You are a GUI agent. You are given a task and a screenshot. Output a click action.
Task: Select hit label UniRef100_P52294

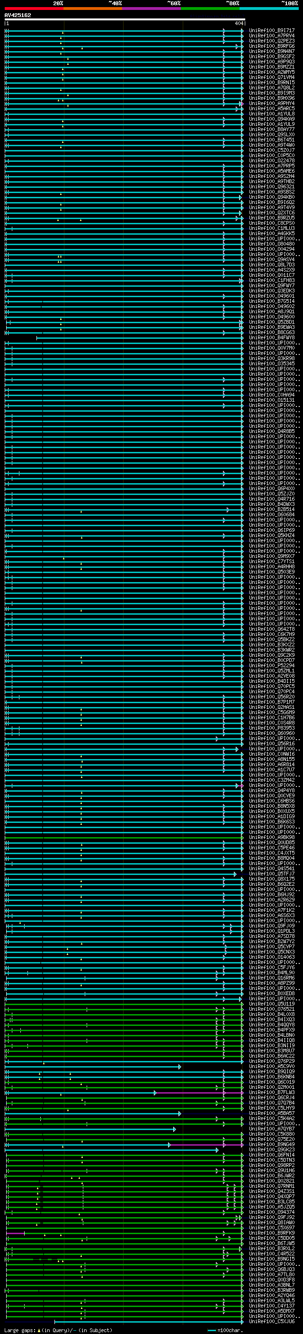[x=272, y=665]
